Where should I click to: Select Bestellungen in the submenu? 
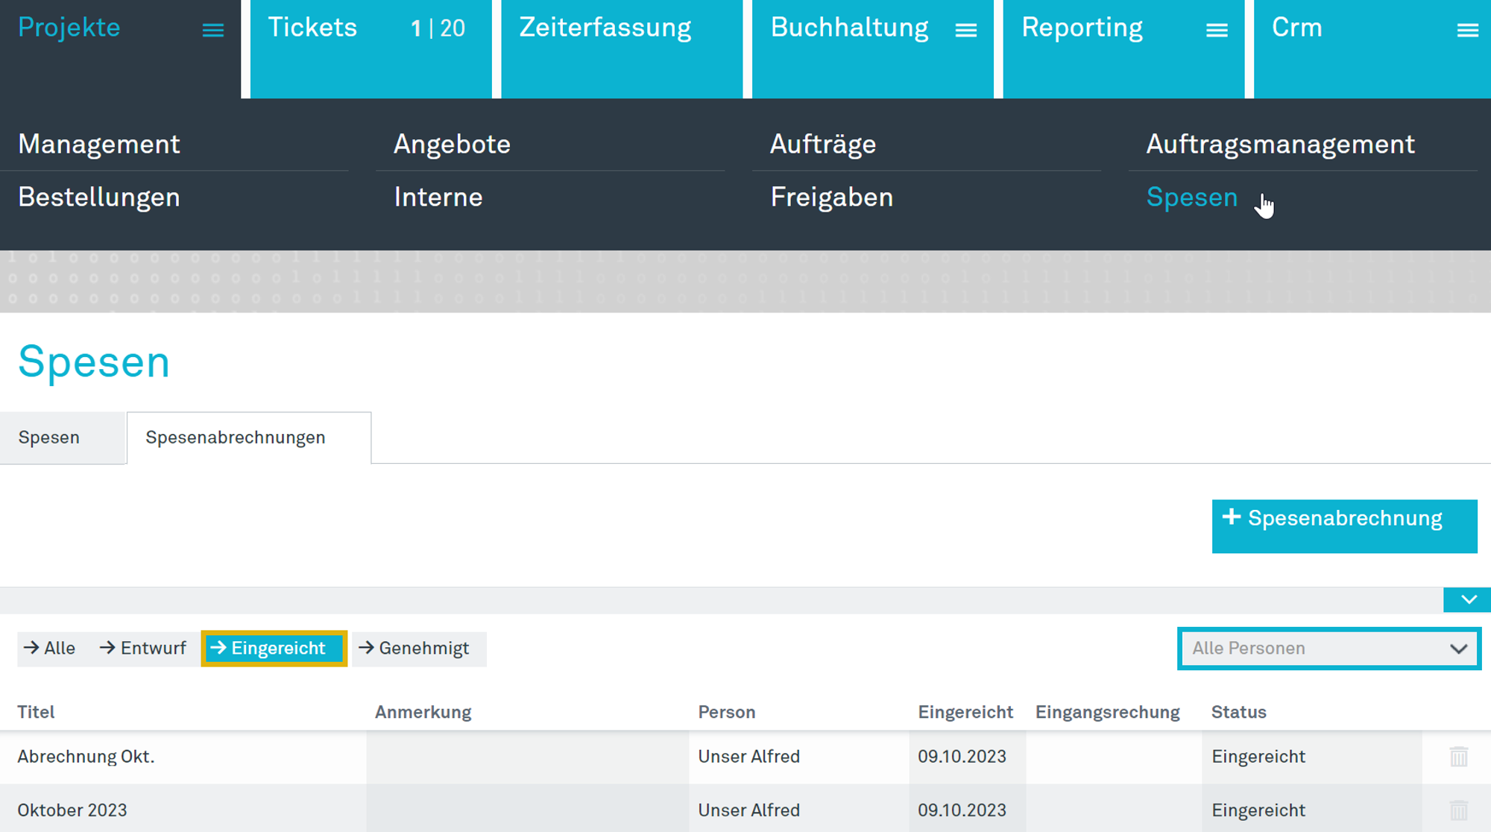click(99, 198)
